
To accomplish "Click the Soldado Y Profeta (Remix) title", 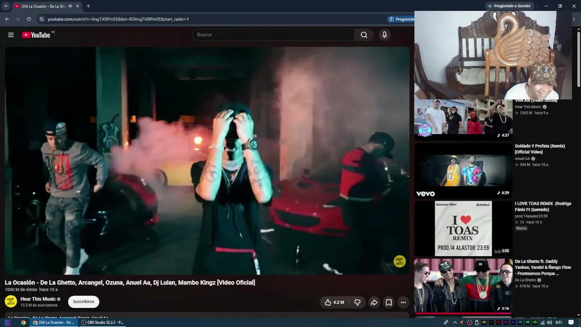I will click(540, 149).
